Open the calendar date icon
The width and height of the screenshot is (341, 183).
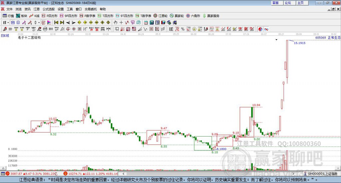click(146, 23)
